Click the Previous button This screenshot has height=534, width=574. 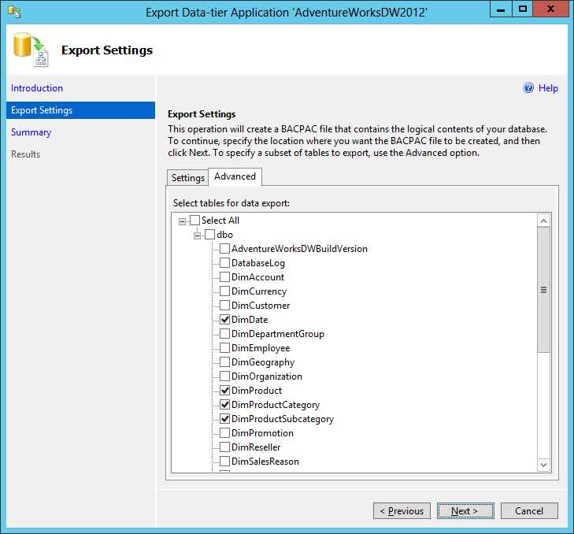(x=402, y=510)
